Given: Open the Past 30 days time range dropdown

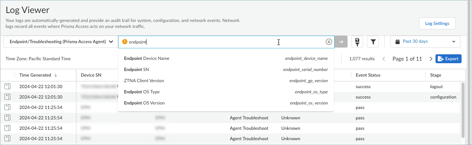Looking at the screenshot, I should tap(425, 42).
